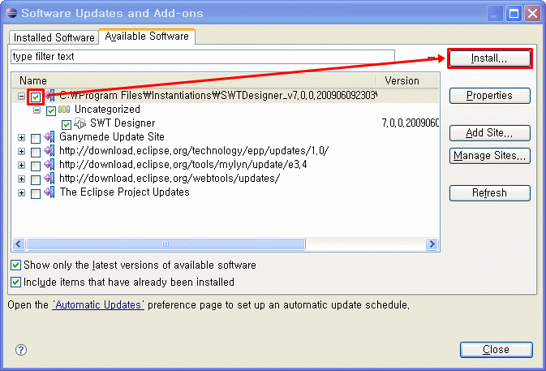Check the Ganymede Update Site checkbox
The width and height of the screenshot is (546, 371).
pos(36,139)
